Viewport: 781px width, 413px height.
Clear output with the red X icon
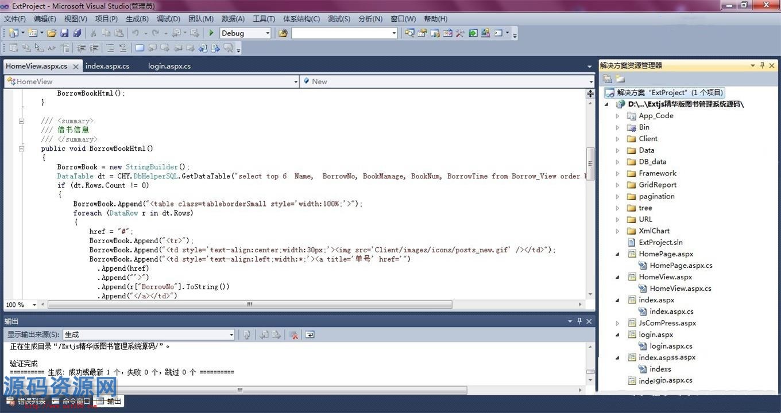[293, 334]
